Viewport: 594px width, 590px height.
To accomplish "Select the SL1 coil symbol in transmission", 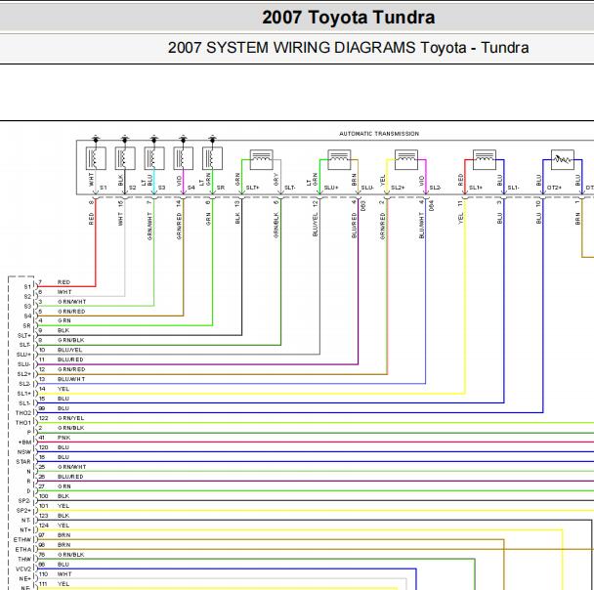I will pos(485,159).
